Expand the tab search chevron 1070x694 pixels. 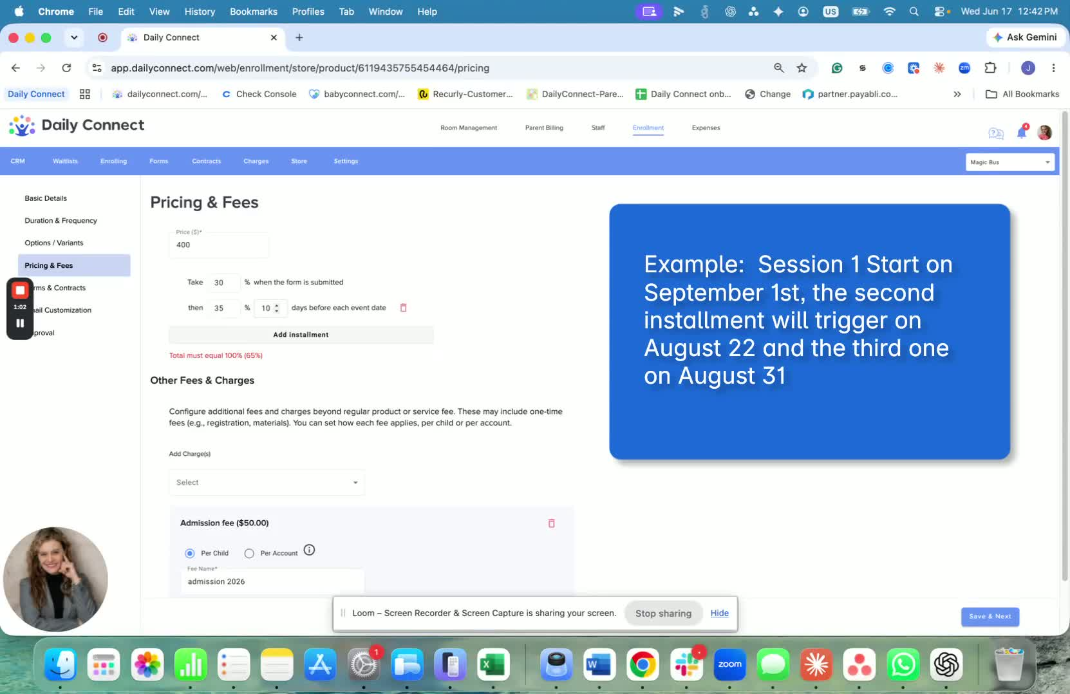[x=74, y=37]
